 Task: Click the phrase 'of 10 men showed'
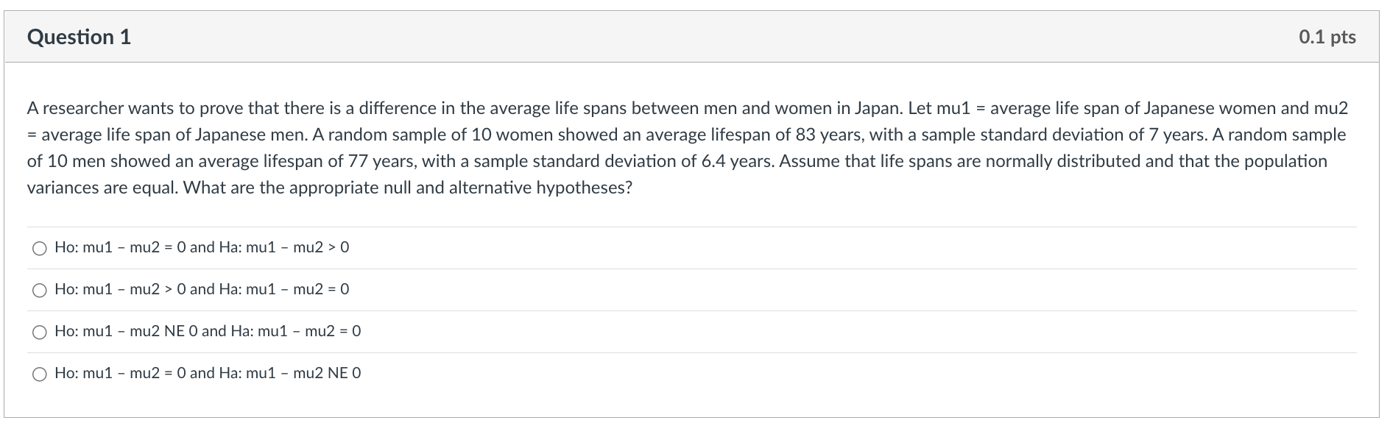[95, 161]
